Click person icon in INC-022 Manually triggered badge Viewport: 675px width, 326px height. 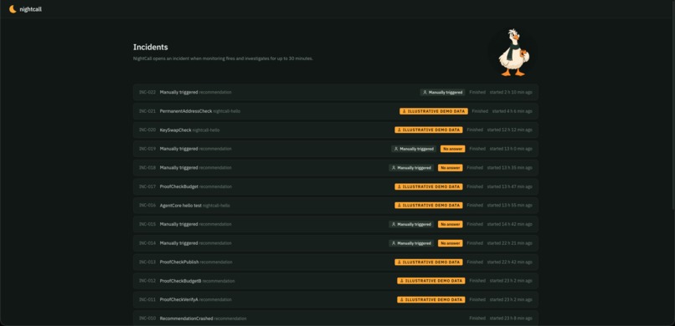pos(425,92)
